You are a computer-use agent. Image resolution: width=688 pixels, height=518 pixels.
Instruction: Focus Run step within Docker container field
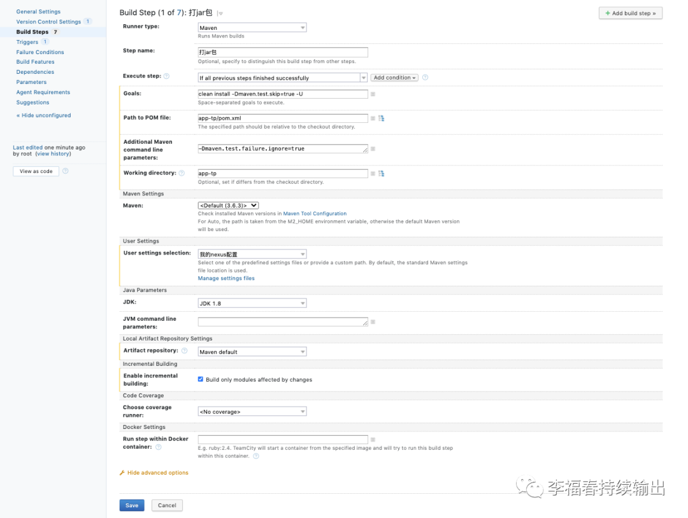tap(283, 440)
